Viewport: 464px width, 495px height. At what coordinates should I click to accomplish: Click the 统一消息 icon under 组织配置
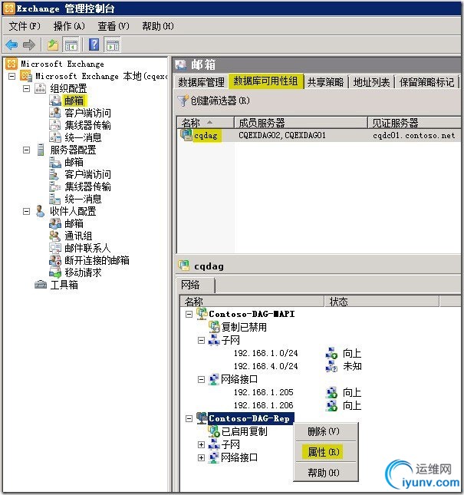(55, 137)
